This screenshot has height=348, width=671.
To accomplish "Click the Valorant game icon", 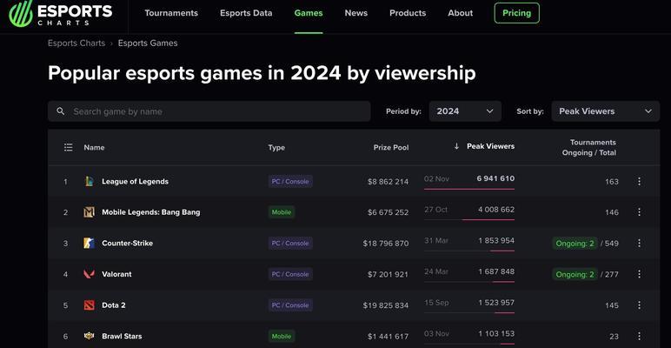I will click(89, 274).
